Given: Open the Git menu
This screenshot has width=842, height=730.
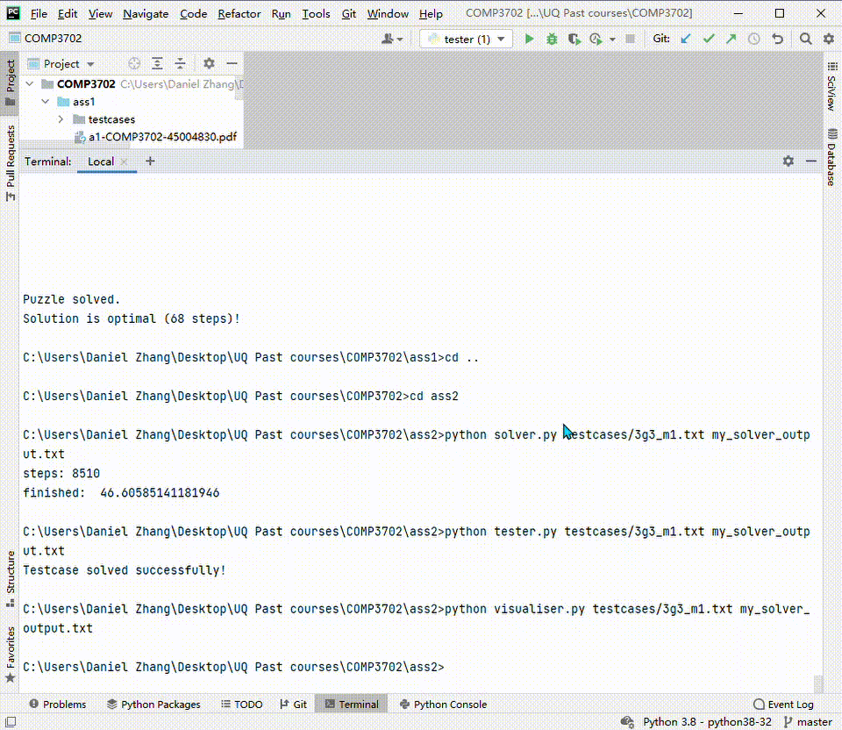Looking at the screenshot, I should pos(348,13).
